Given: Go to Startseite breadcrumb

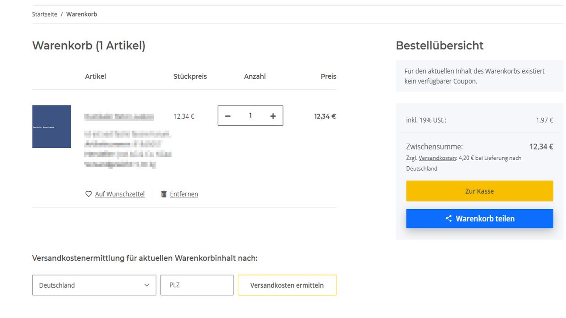Looking at the screenshot, I should [x=45, y=14].
